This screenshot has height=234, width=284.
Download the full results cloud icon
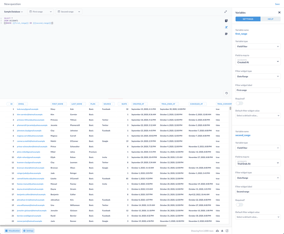[217, 231]
